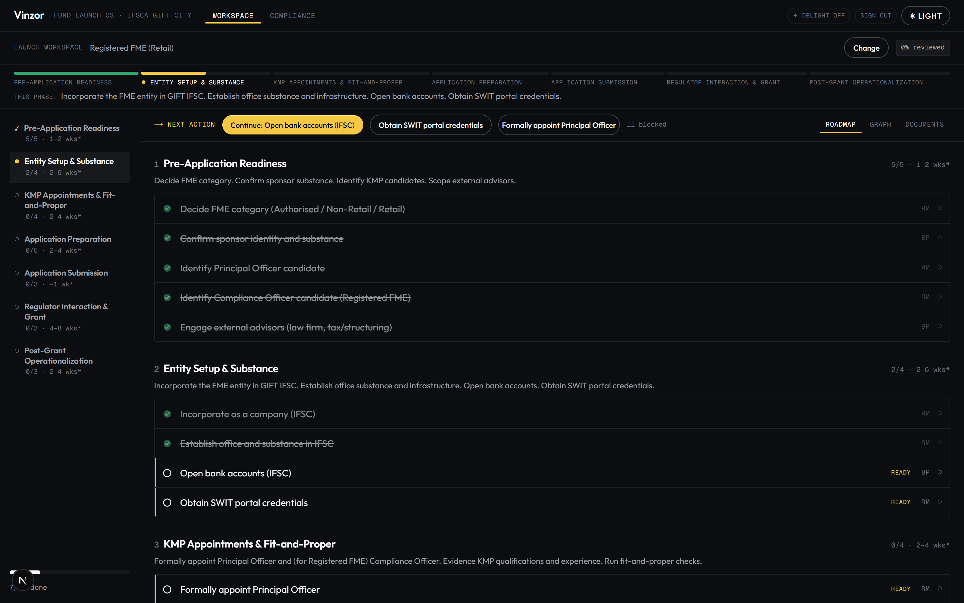Viewport: 964px width, 603px height.
Task: Open the Graph view tab
Action: (880, 125)
